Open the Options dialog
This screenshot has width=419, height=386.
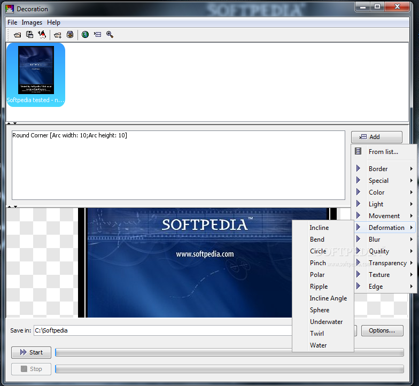point(382,330)
